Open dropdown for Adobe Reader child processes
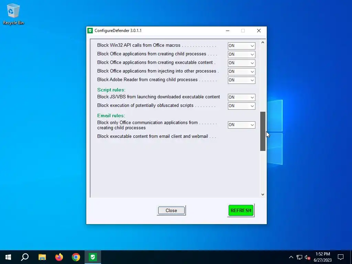The image size is (352, 264). pyautogui.click(x=242, y=80)
